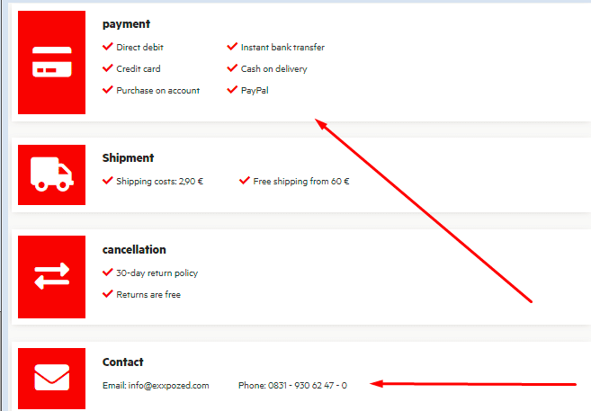This screenshot has width=591, height=411.
Task: Click the checkmark beside Returns are free
Action: pos(108,294)
